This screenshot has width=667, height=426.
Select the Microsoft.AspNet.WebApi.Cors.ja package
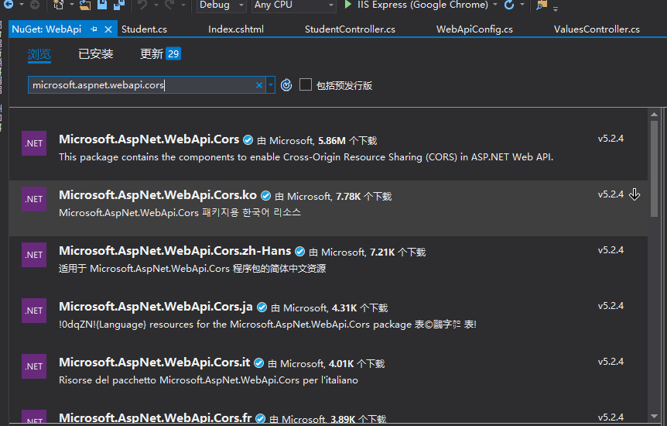point(328,320)
